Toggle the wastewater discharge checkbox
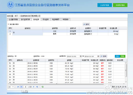133x95 pixels. 8,24
